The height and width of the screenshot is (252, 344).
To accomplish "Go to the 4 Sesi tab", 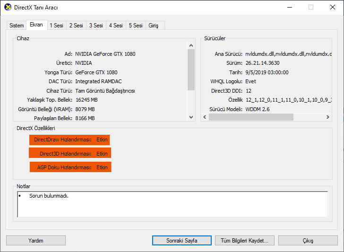I will click(x=116, y=26).
